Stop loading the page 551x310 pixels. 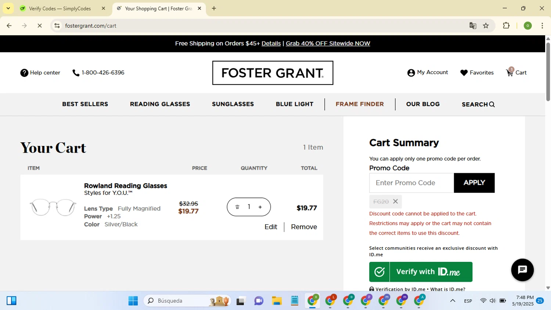pyautogui.click(x=40, y=26)
